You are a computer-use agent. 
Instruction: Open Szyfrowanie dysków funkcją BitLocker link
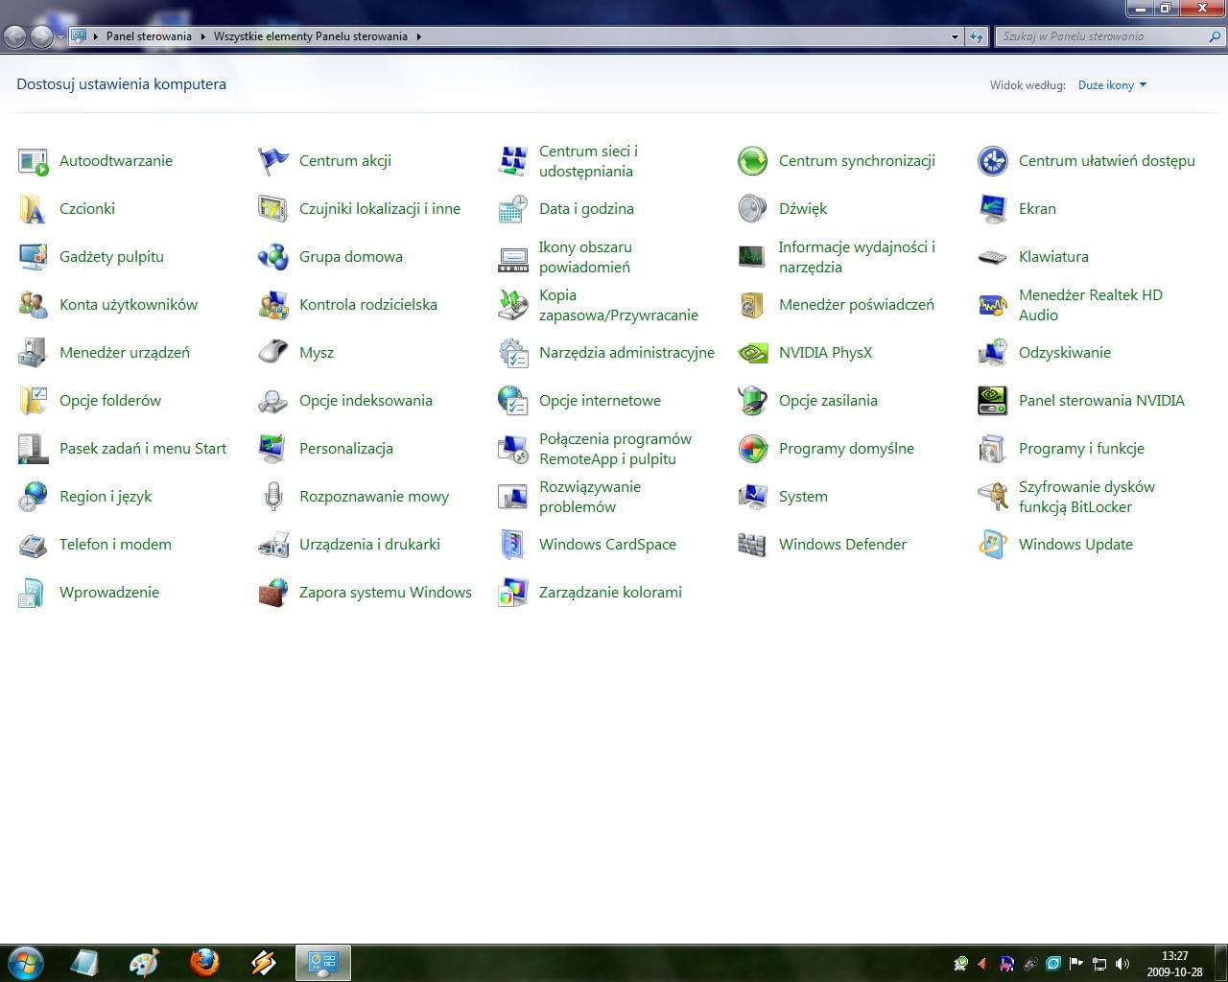pos(1087,497)
